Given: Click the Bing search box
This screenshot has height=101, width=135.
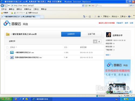Looking at the screenshot, I should click(112, 6).
